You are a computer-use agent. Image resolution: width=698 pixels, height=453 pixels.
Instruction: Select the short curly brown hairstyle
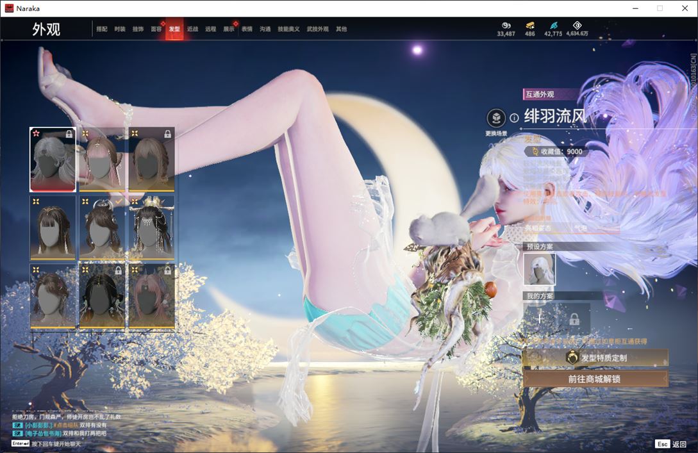(53, 297)
